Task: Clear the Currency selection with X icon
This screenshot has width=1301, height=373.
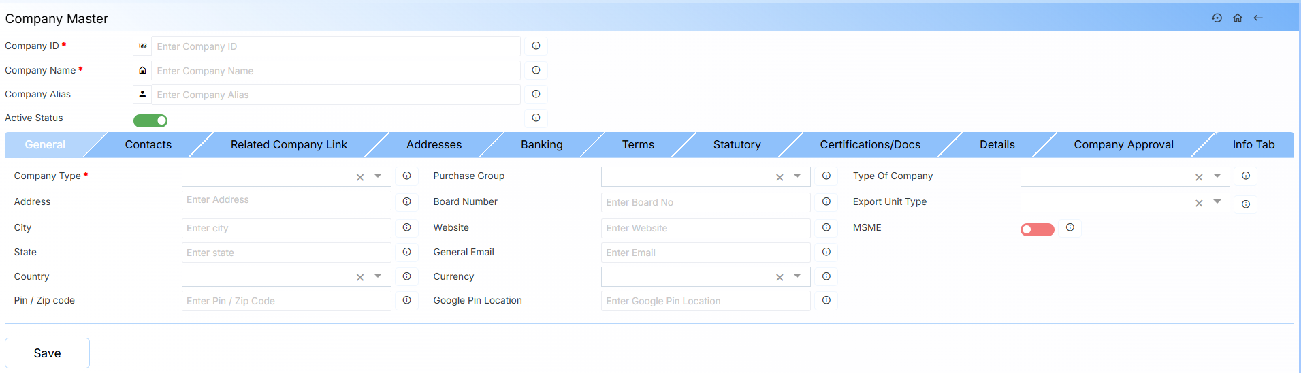Action: click(780, 277)
